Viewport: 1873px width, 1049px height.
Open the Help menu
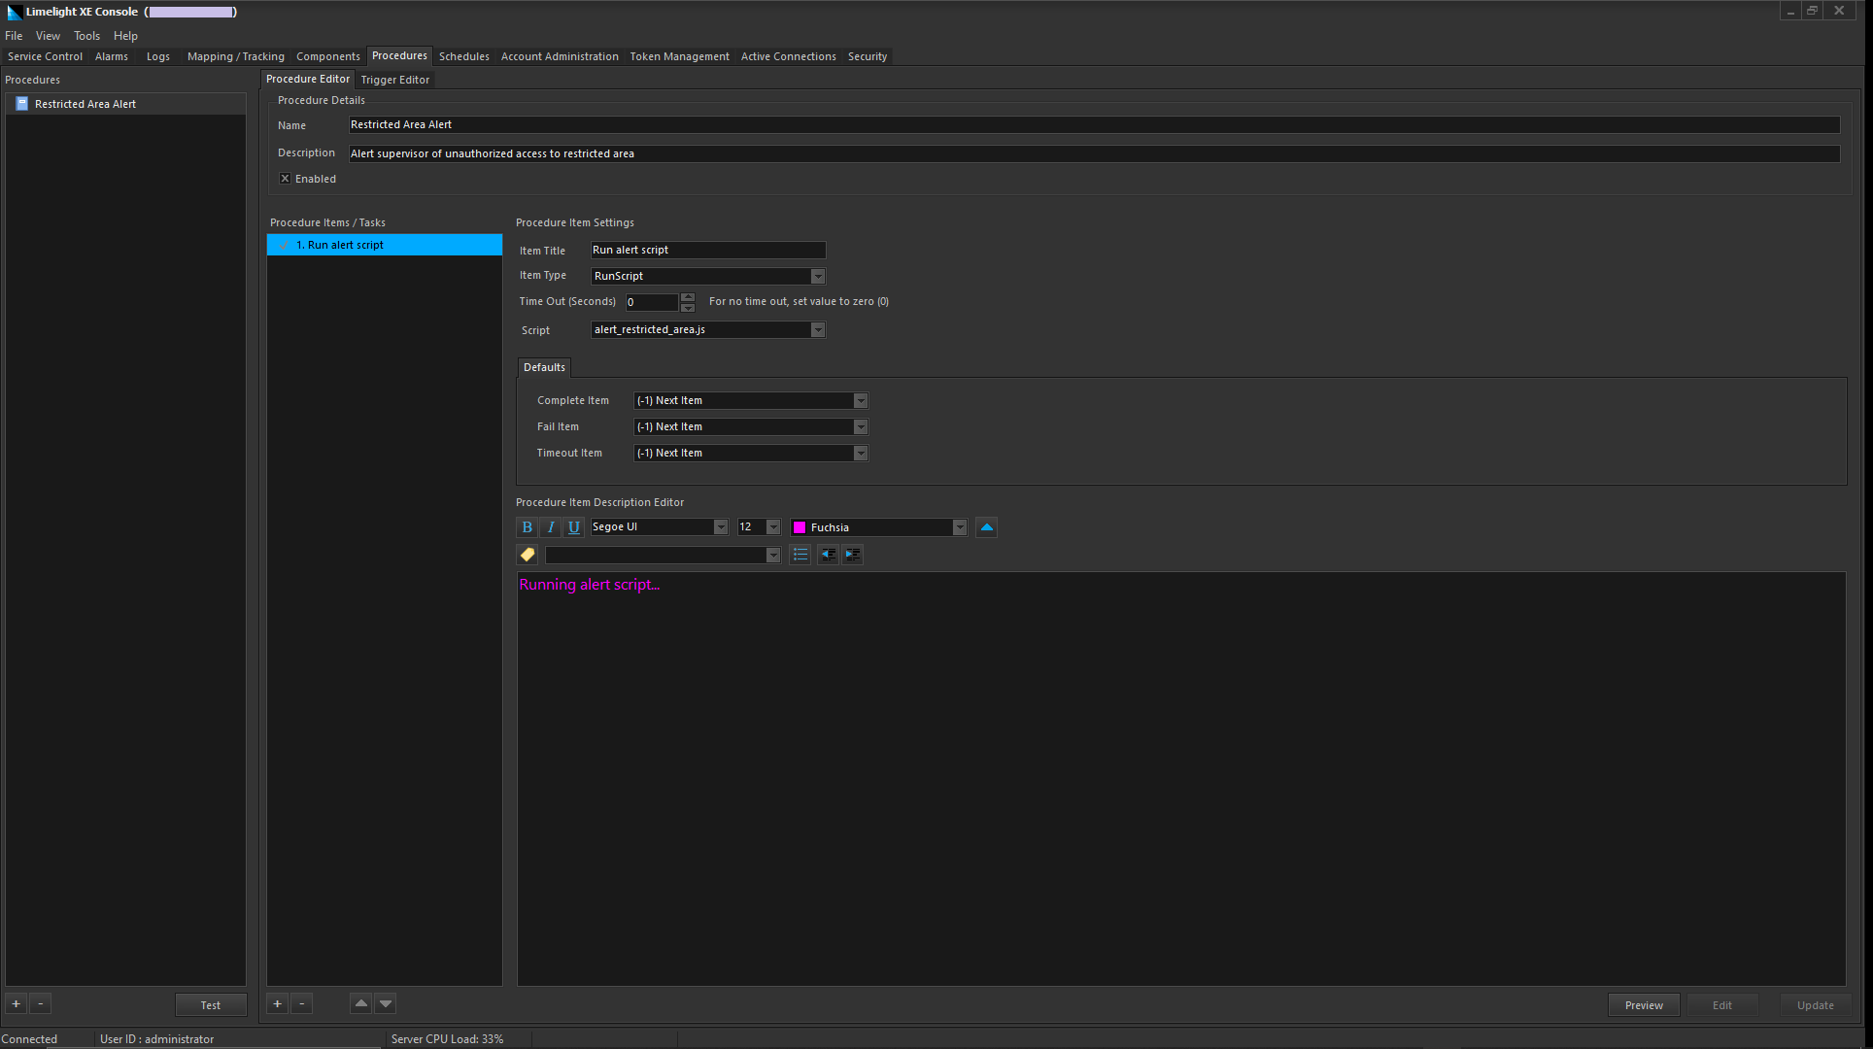click(125, 36)
